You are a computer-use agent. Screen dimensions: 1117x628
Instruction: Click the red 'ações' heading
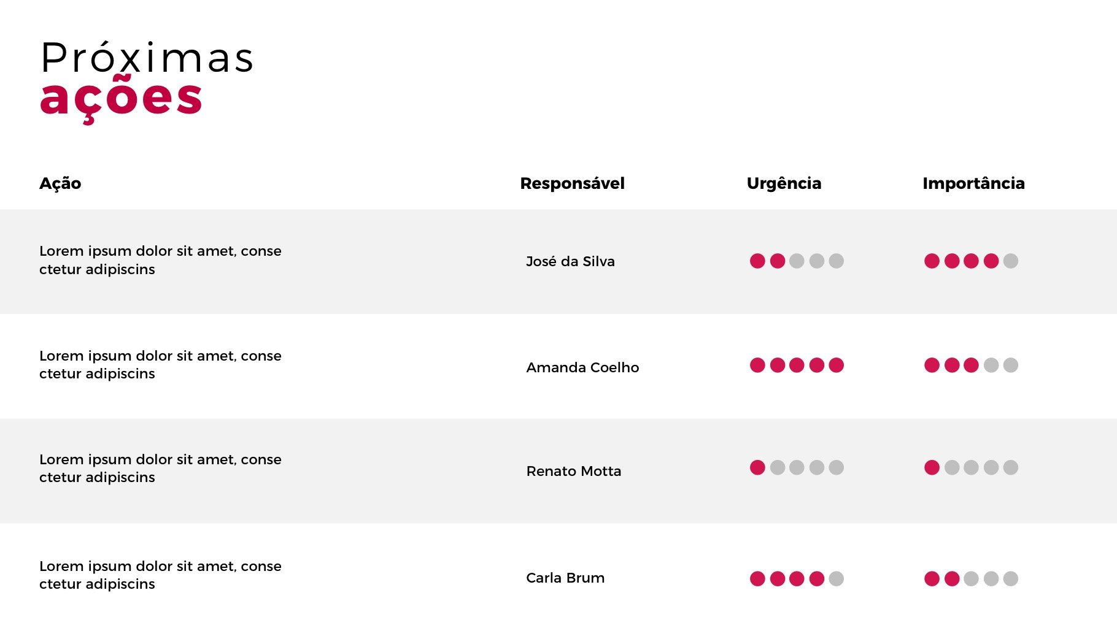(x=121, y=98)
